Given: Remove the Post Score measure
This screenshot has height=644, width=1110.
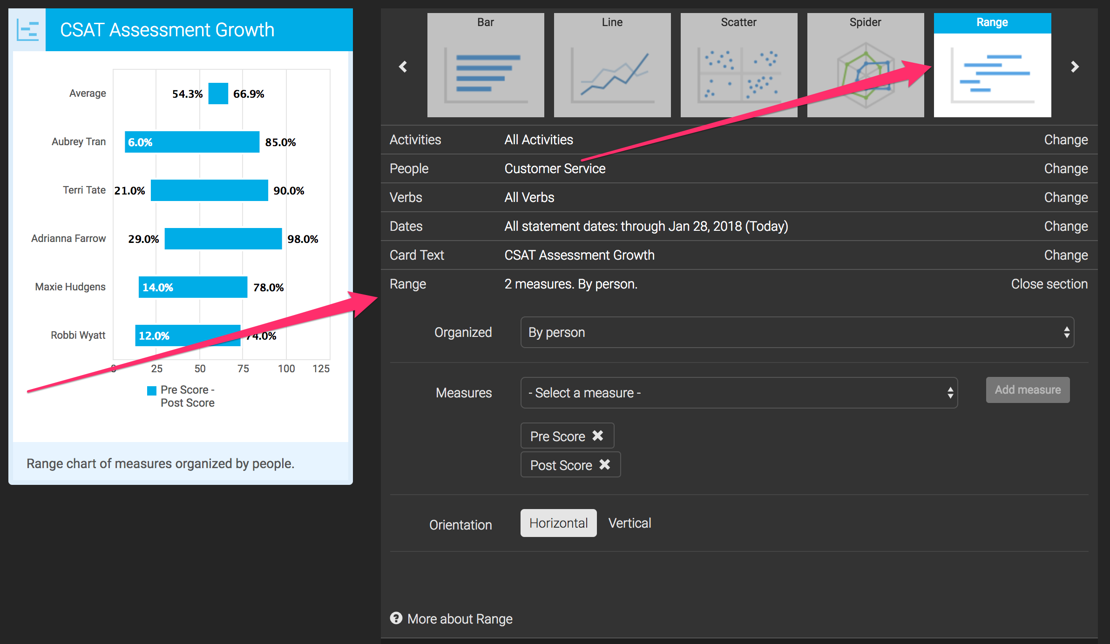Looking at the screenshot, I should (x=605, y=464).
